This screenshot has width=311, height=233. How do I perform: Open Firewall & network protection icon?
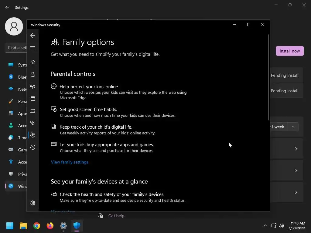33,86
